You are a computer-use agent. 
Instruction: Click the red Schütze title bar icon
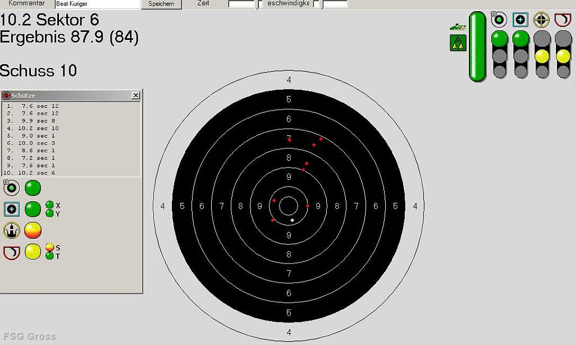point(6,96)
